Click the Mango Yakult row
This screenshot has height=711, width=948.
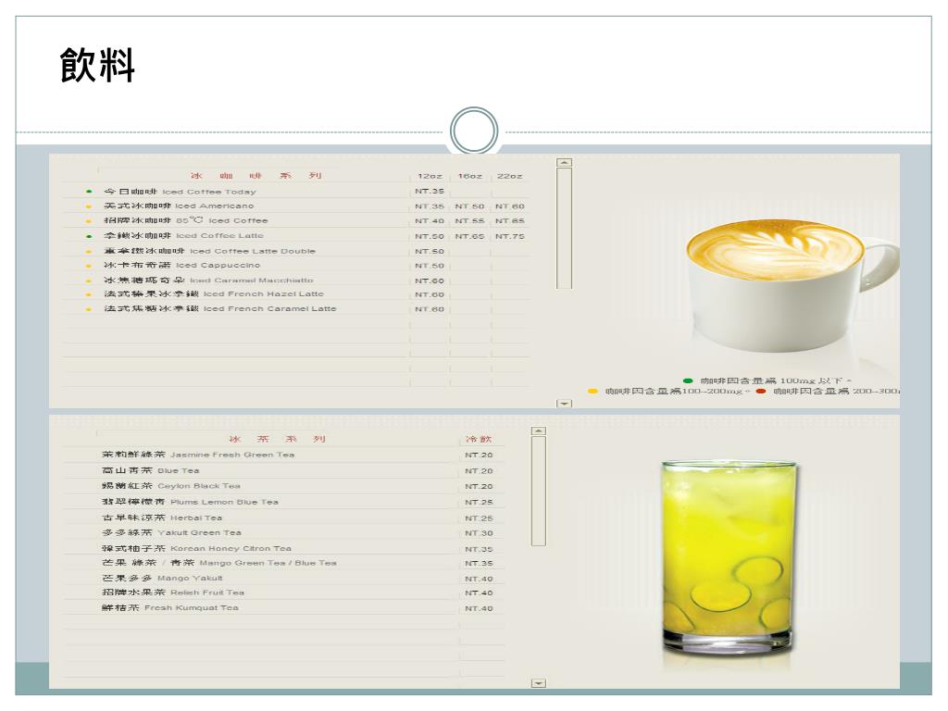[x=284, y=579]
